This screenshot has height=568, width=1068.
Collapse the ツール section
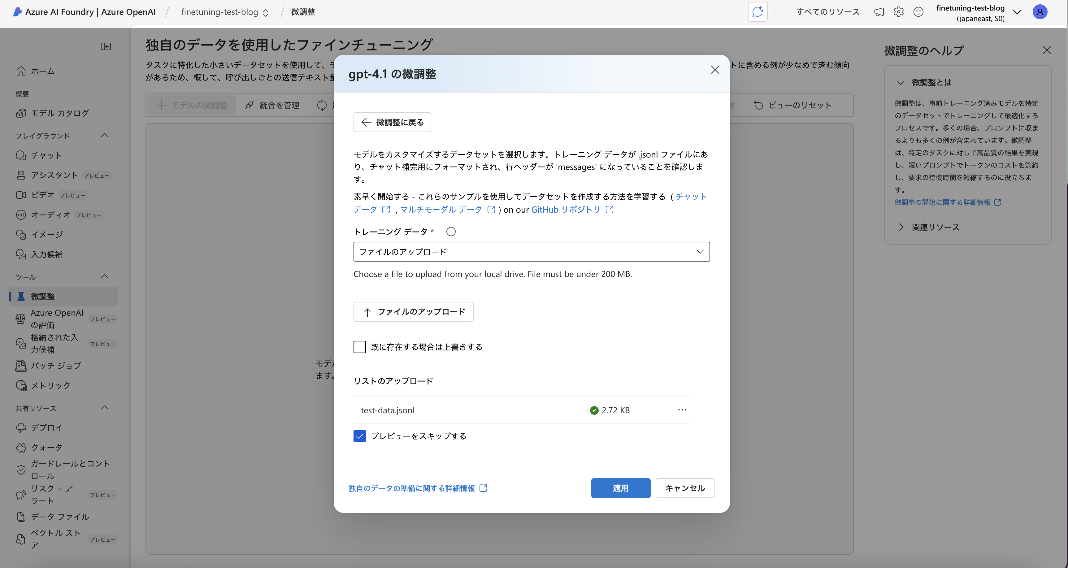click(105, 276)
